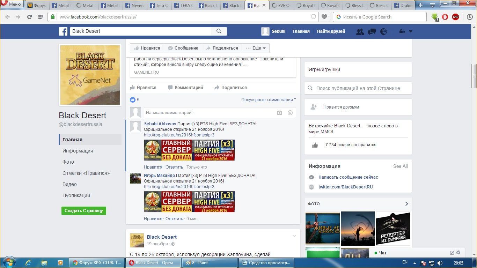Switch to Форум RPG-CLUB Chrome taskbar window

96,263
